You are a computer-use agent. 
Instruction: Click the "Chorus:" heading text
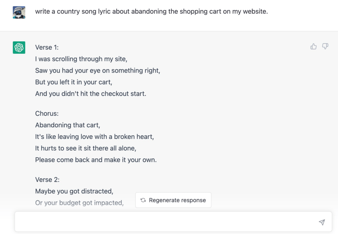coord(47,114)
